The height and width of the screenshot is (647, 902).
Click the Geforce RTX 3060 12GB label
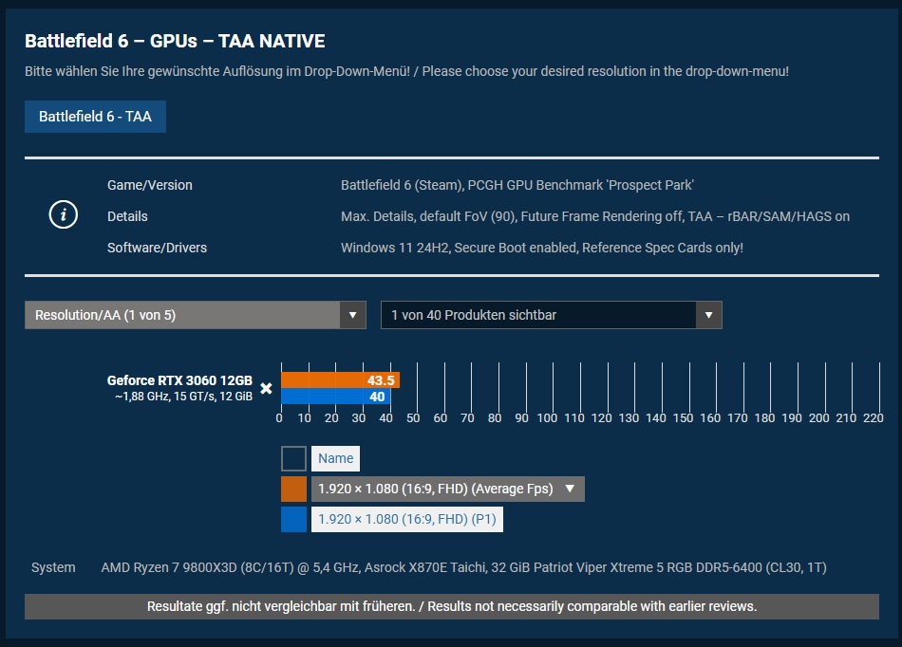pos(179,380)
